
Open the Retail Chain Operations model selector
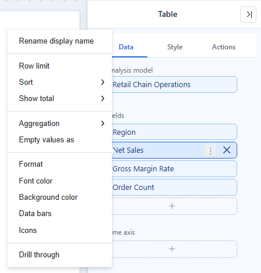coord(175,85)
